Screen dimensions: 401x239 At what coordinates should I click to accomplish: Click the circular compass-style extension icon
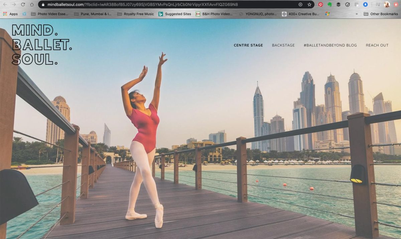348,5
